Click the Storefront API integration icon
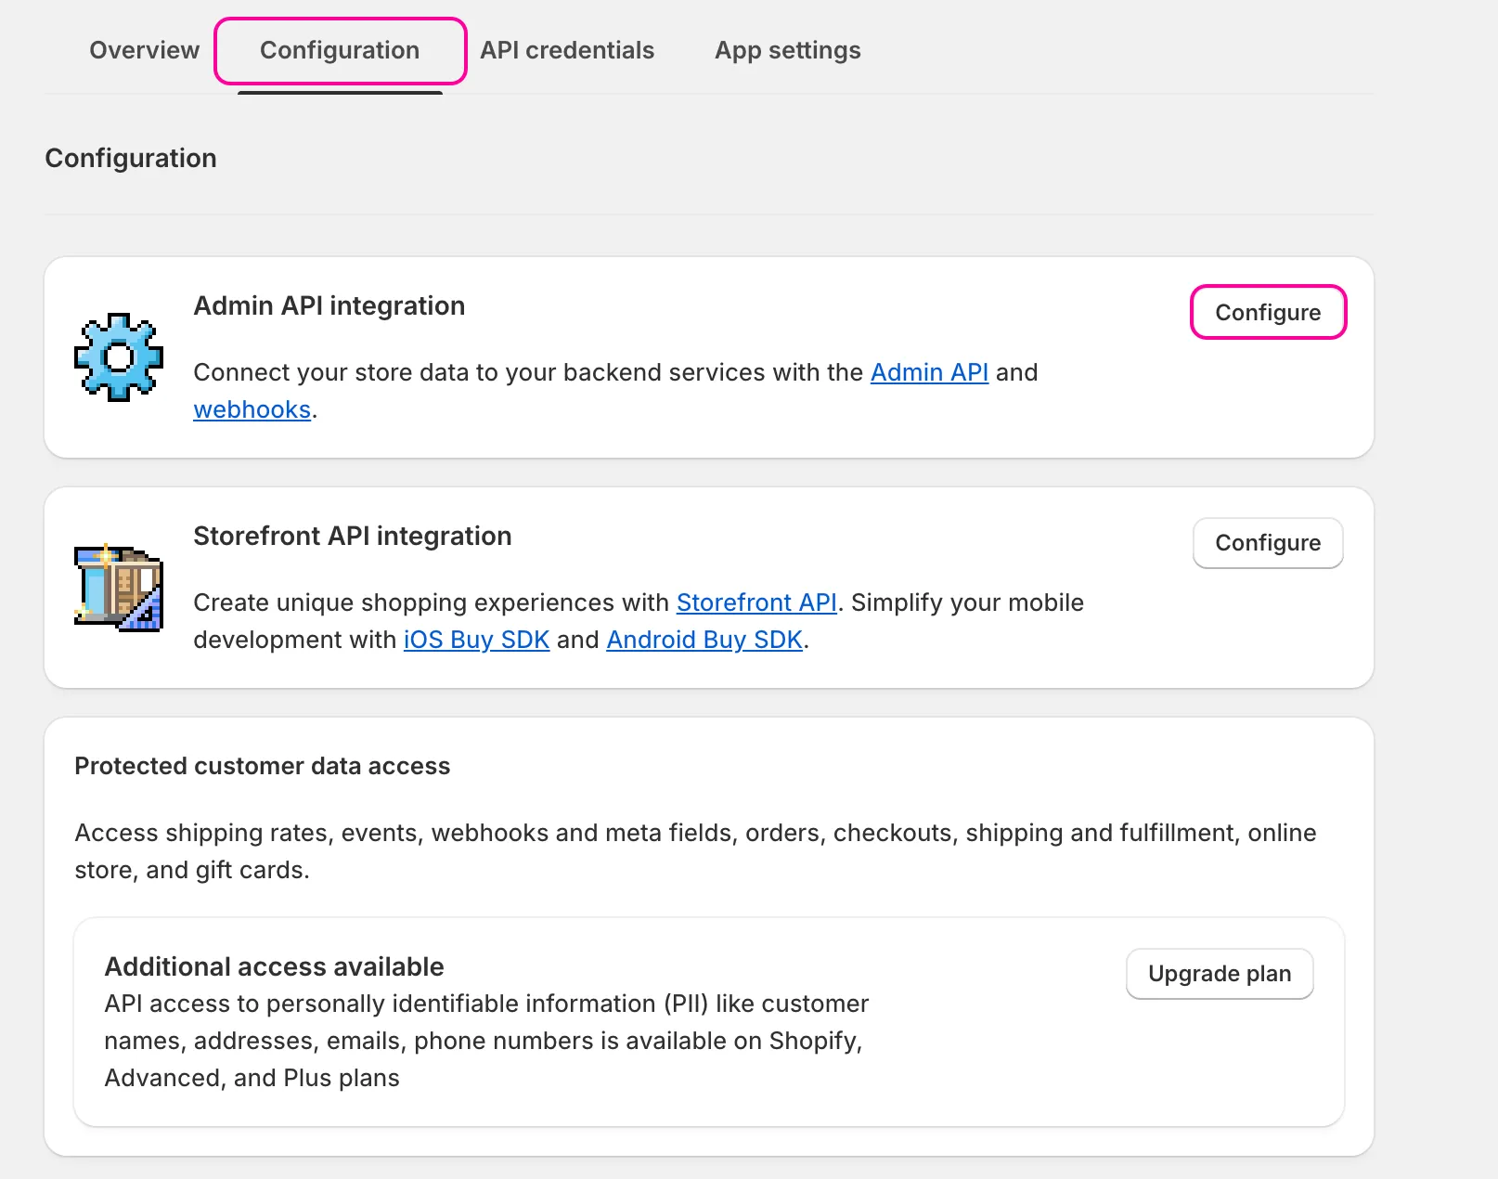 (119, 588)
